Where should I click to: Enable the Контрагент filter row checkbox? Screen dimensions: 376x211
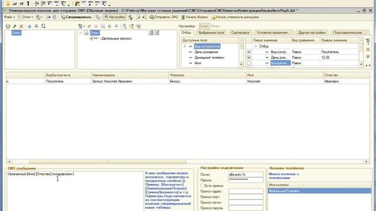pyautogui.click(x=249, y=63)
